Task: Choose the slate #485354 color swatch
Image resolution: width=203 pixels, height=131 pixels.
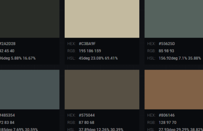Action: pos(30,90)
